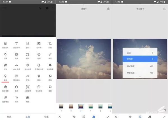
Task: Select the 黑白电影 noir tool
Action: [5, 89]
